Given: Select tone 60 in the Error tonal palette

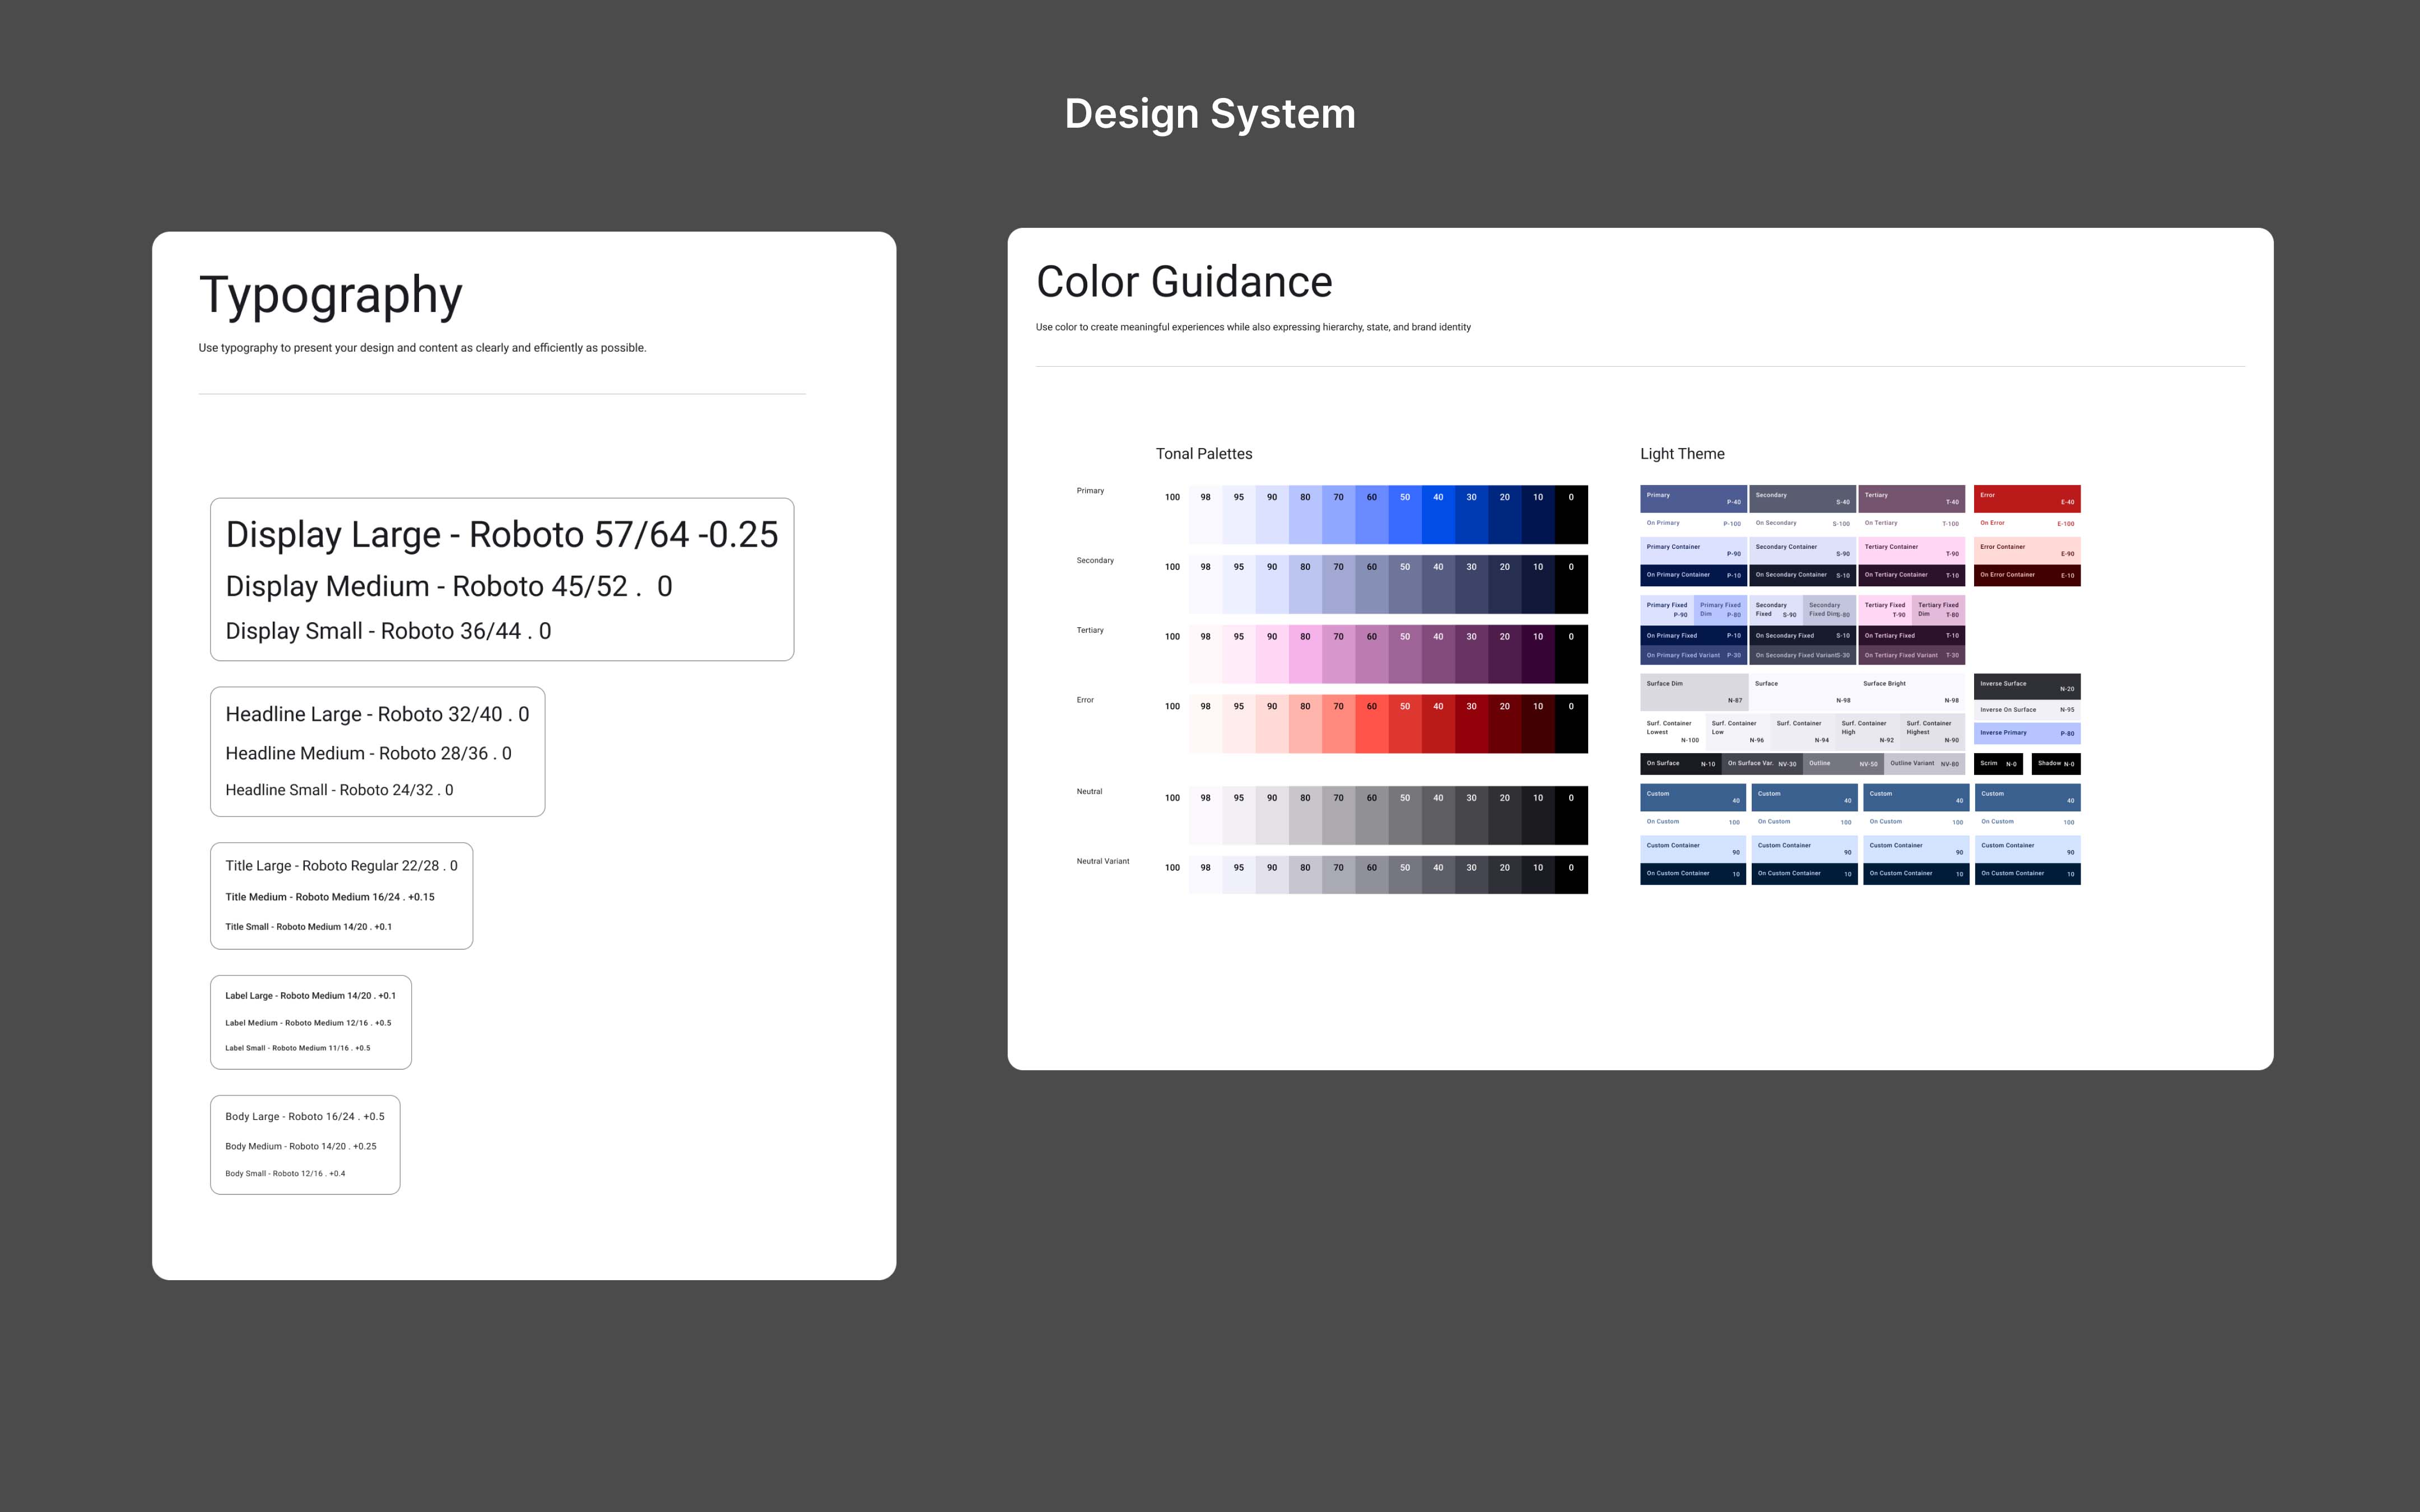Looking at the screenshot, I should pyautogui.click(x=1371, y=724).
